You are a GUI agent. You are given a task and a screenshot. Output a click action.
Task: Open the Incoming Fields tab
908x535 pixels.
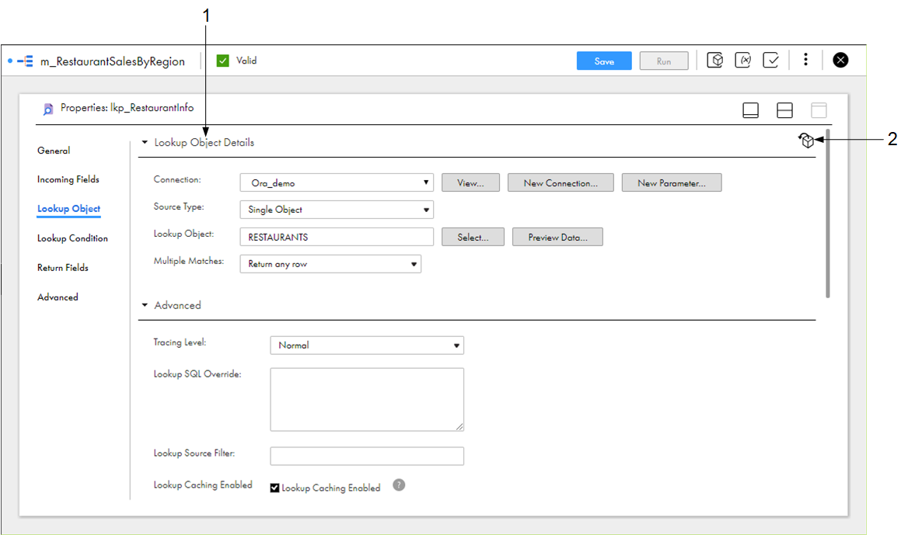[68, 179]
